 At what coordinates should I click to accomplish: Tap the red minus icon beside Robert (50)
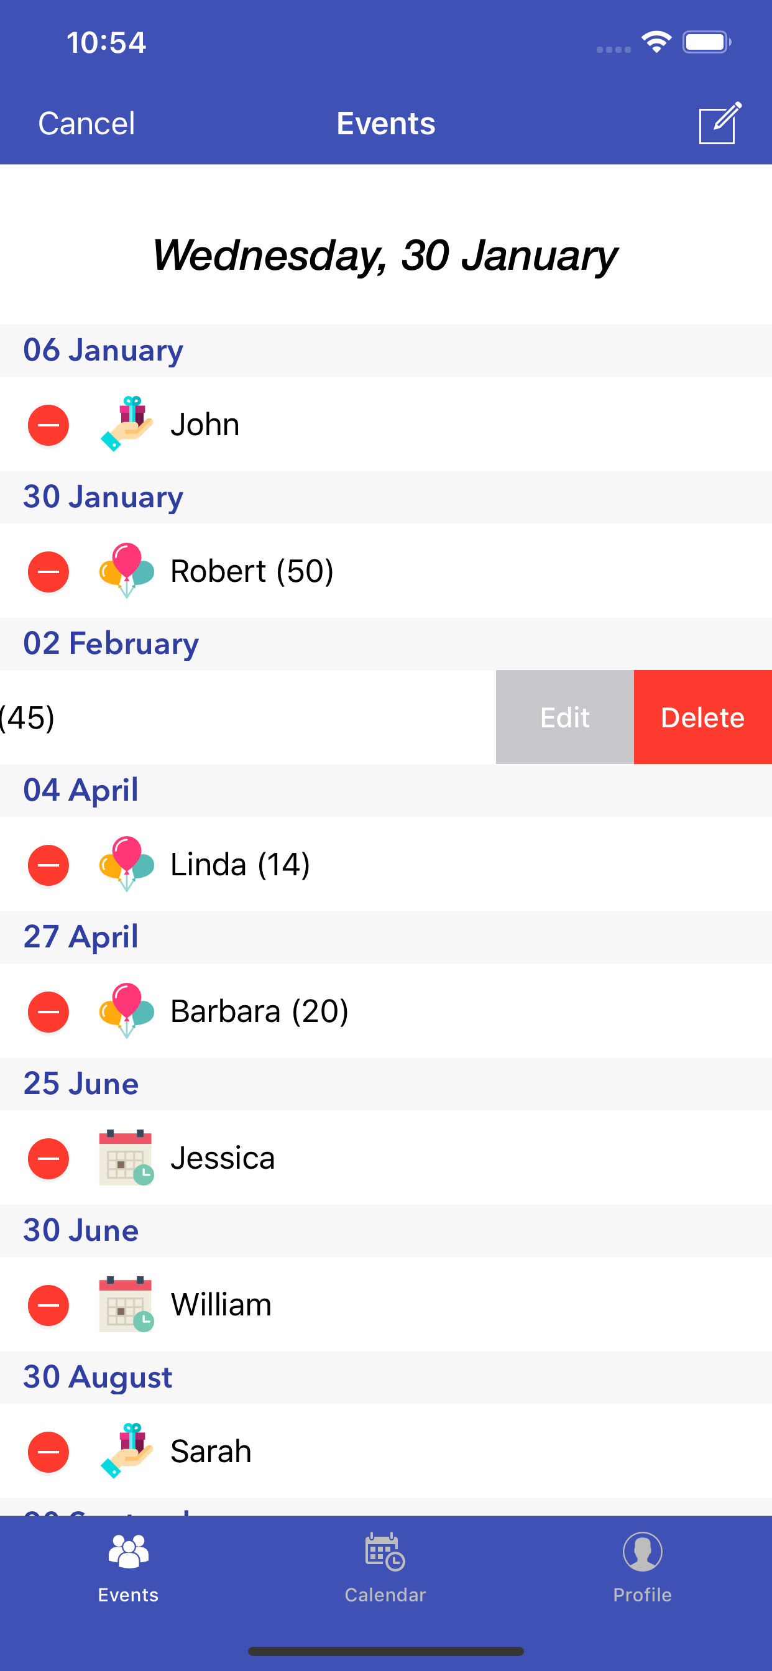(x=48, y=571)
